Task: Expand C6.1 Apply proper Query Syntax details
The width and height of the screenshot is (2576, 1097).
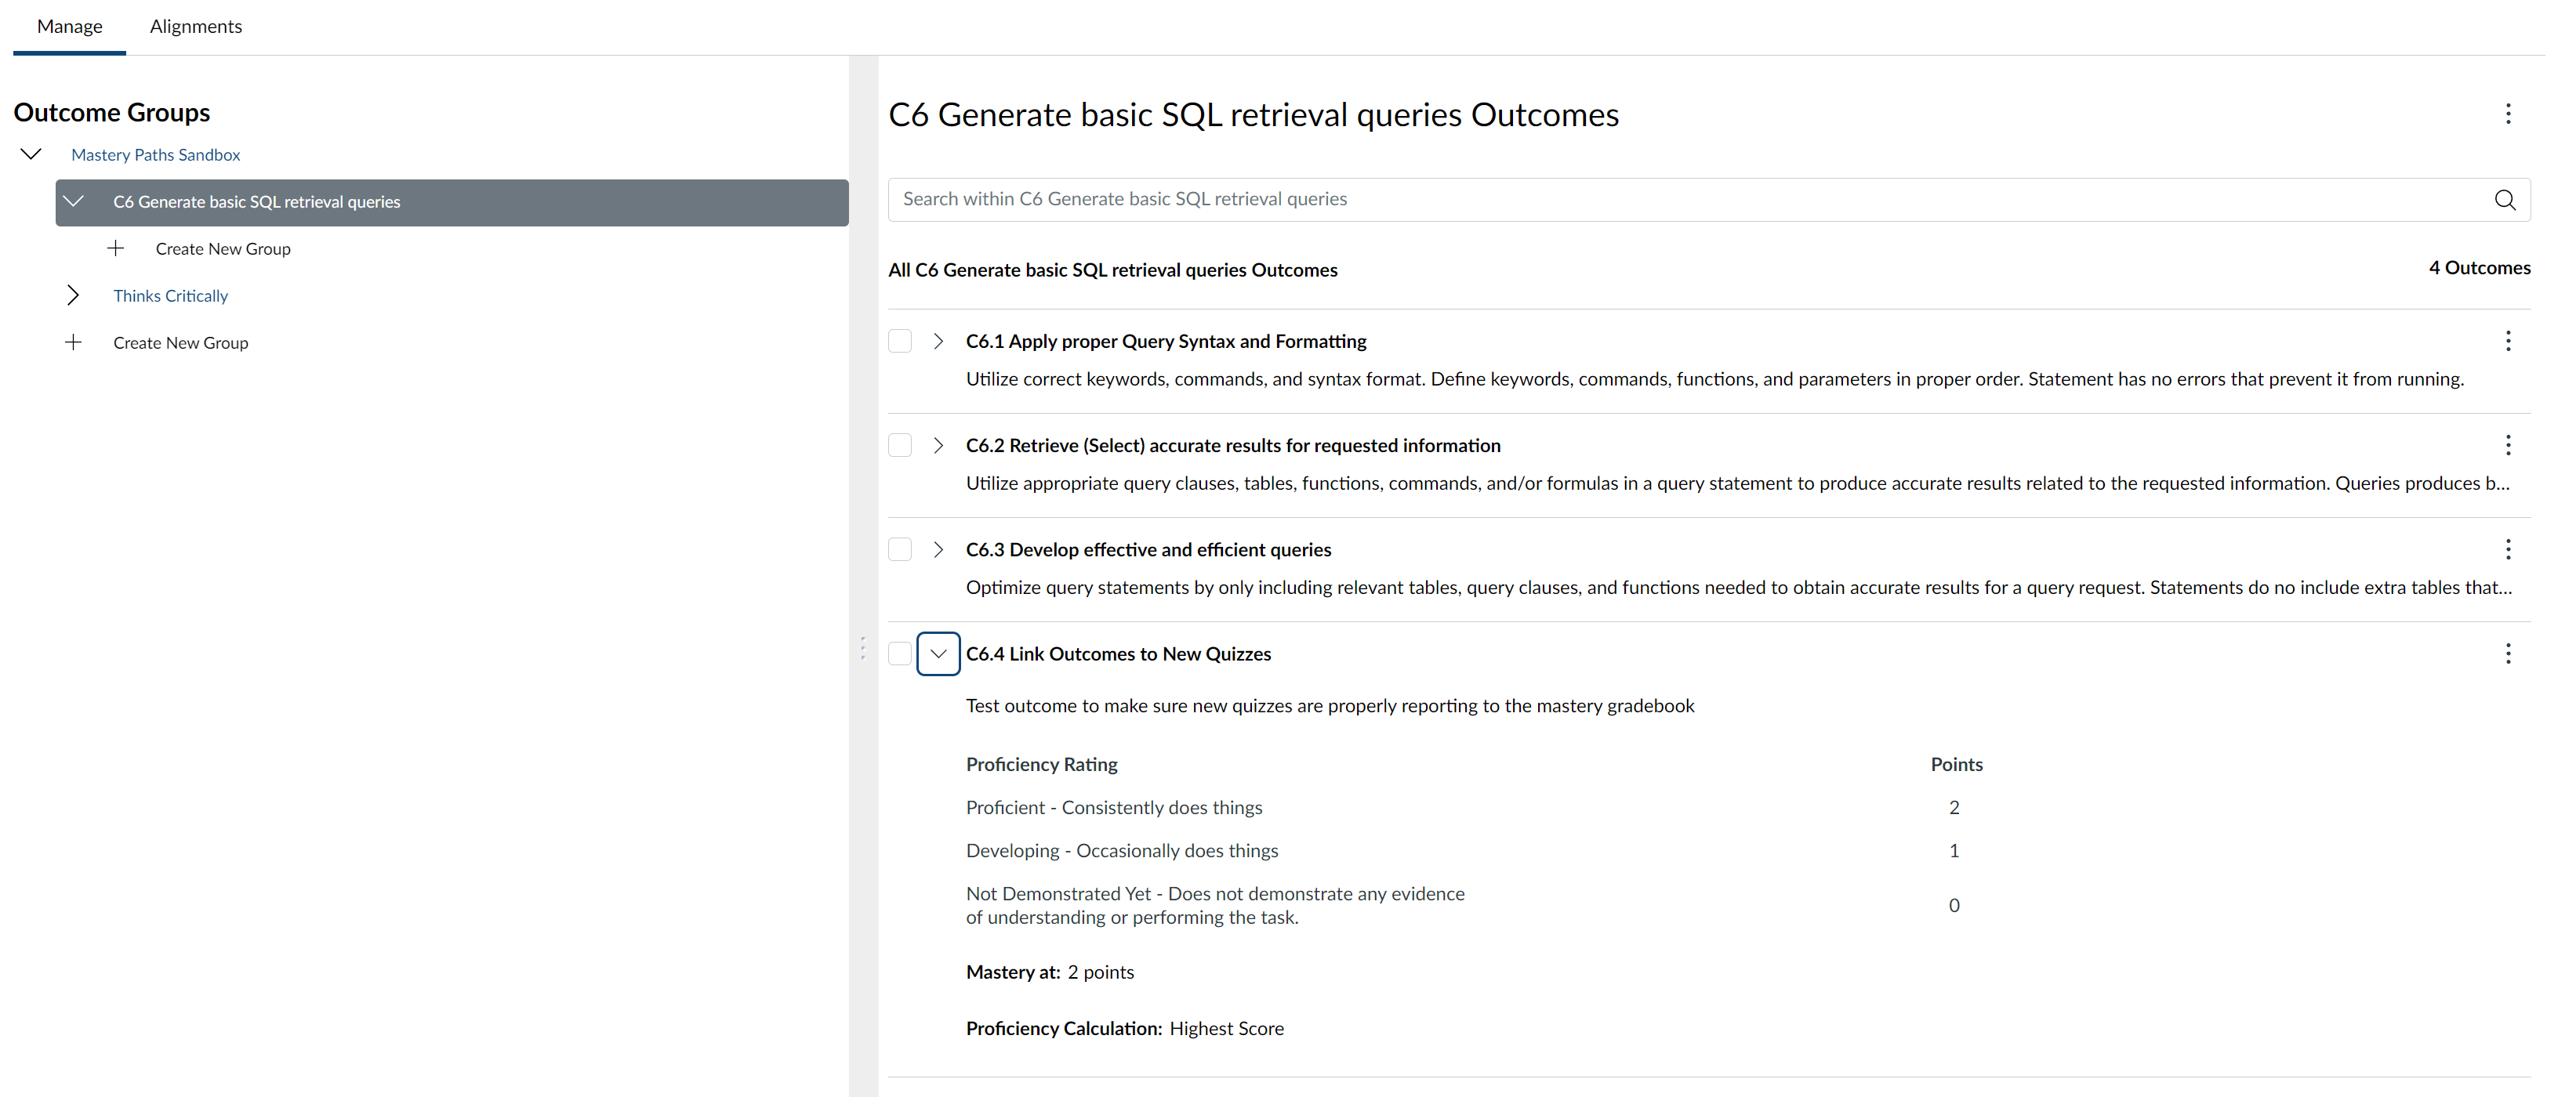Action: coord(938,341)
